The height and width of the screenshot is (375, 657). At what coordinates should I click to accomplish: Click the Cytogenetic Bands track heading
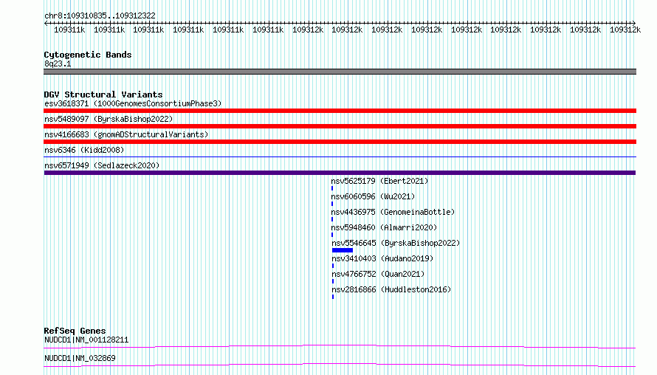[88, 55]
